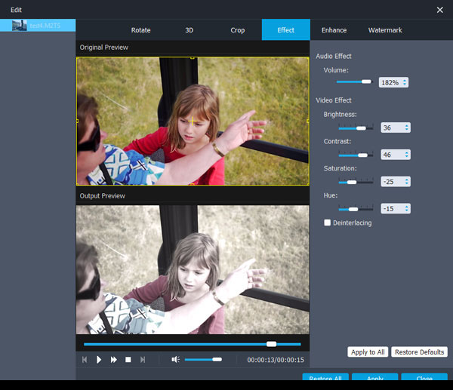Play the video preview

[99, 360]
